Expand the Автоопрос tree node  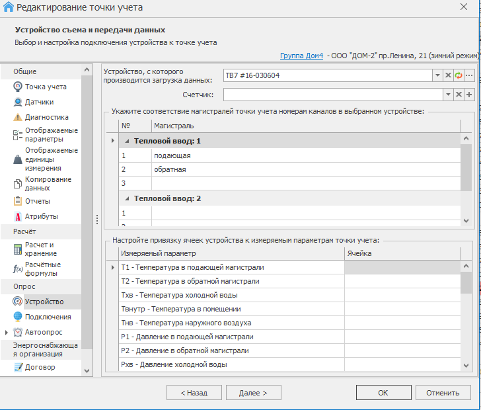pos(7,332)
